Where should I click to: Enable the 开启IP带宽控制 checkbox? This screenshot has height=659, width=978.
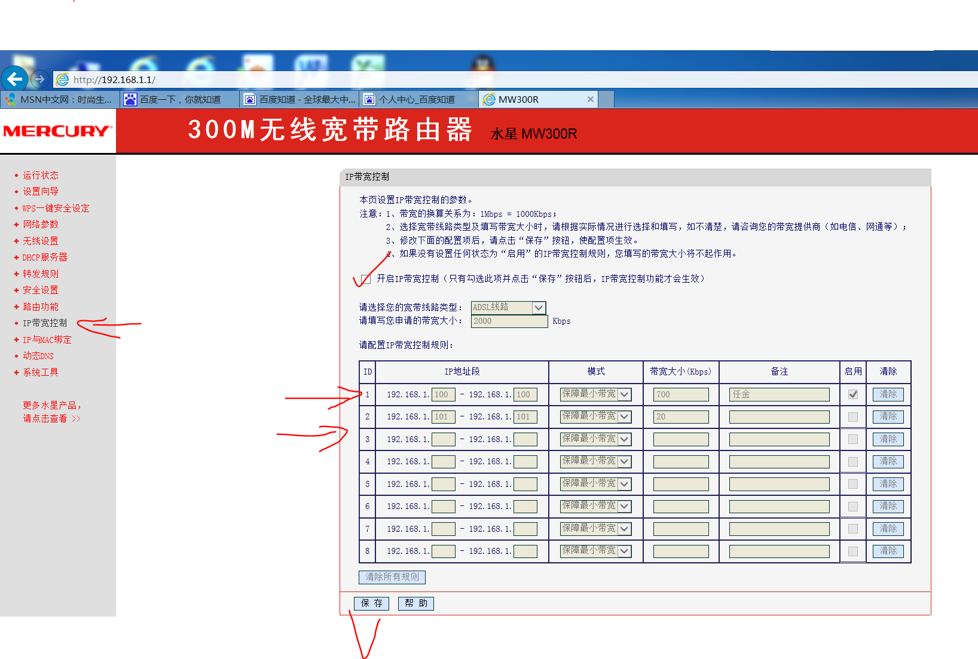click(366, 279)
